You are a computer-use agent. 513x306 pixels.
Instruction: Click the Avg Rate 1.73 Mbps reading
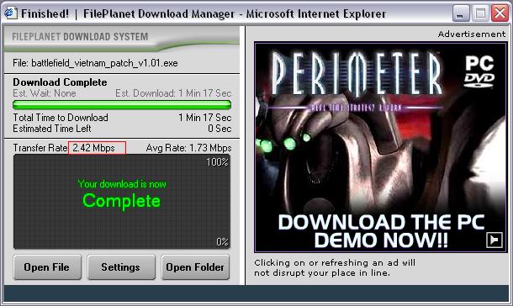[188, 148]
